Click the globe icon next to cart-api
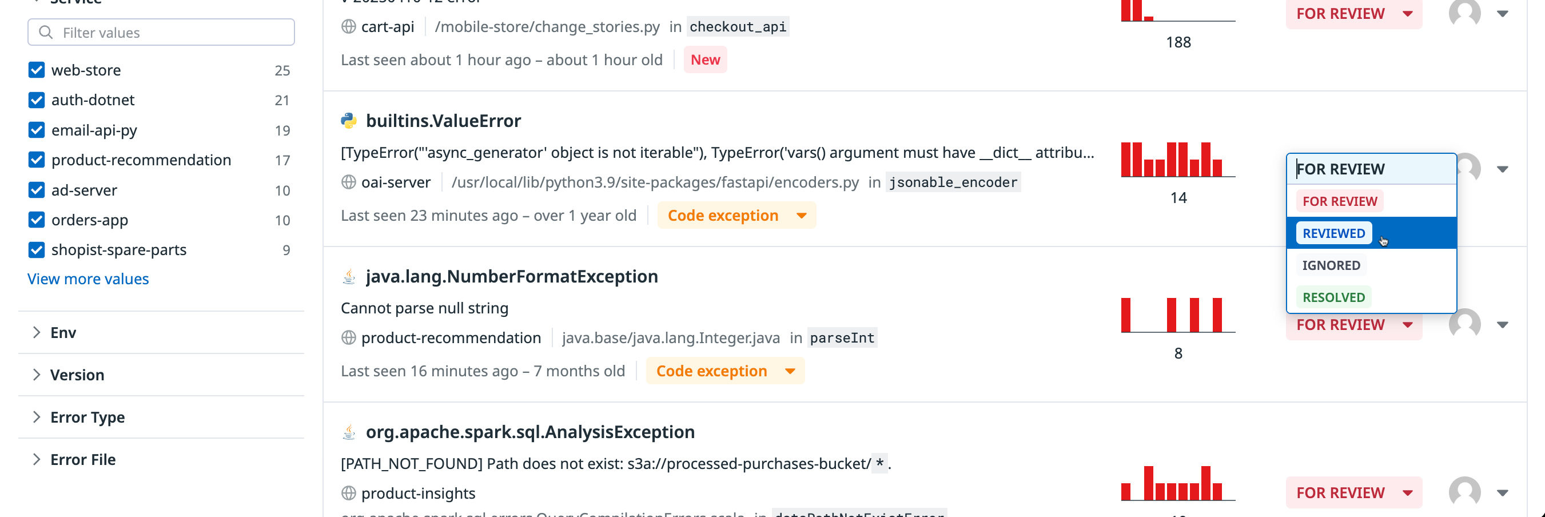 point(348,27)
